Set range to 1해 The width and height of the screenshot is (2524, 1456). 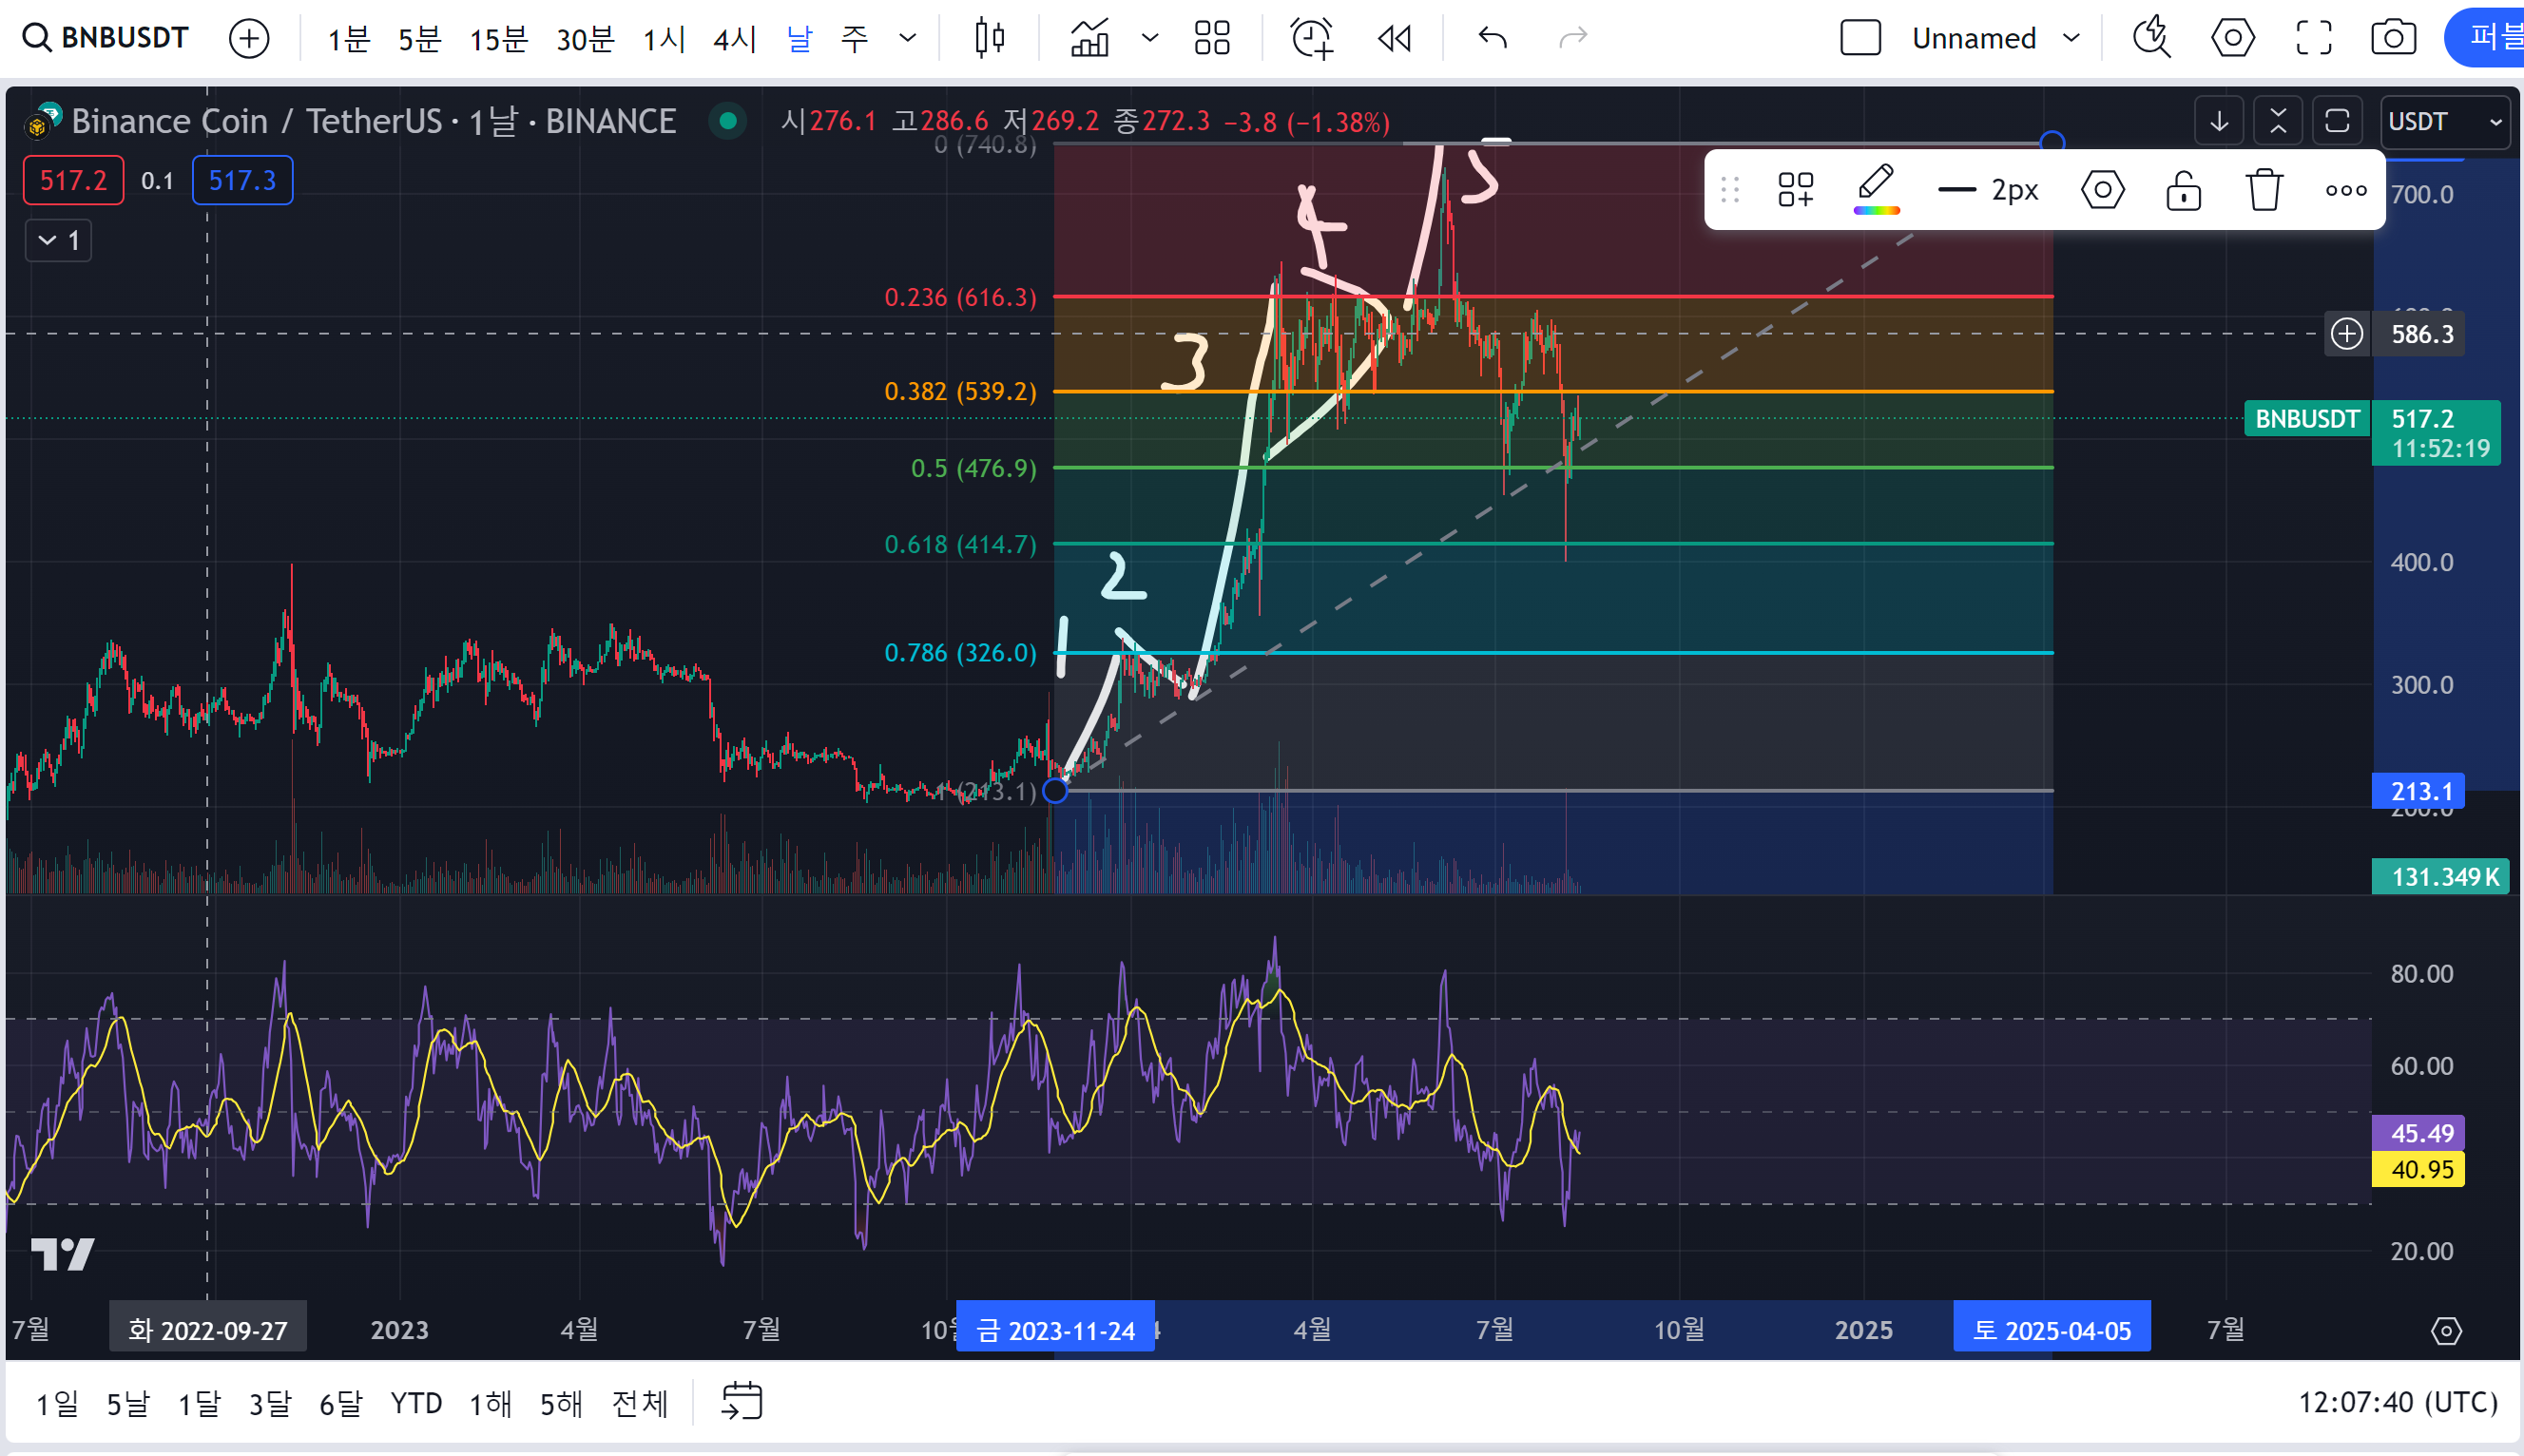click(490, 1403)
